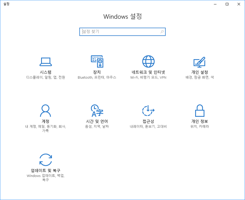Viewport: 245px width, 200px height.
Task: Open the 계정 person icon
Action: point(45,111)
